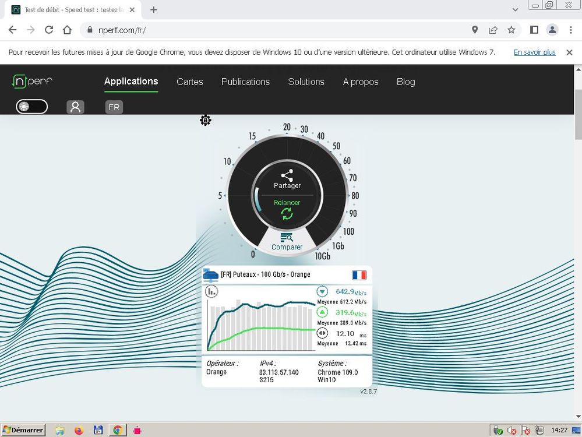Screen dimensions: 582x437
Task: Click the page vertical scrollbar
Action: tap(577, 117)
